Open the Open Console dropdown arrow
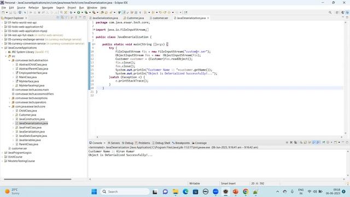The image size is (350, 197). (339, 142)
